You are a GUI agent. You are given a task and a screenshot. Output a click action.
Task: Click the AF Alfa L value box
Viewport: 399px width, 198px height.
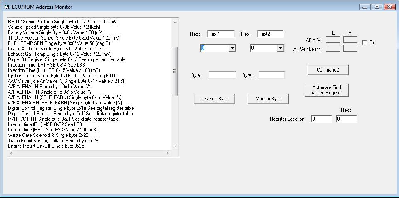(x=333, y=40)
